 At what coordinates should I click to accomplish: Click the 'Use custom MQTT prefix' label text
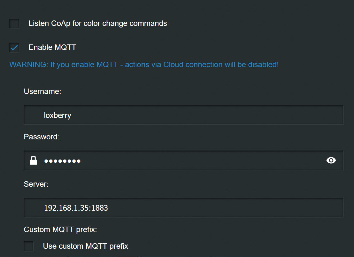click(86, 246)
